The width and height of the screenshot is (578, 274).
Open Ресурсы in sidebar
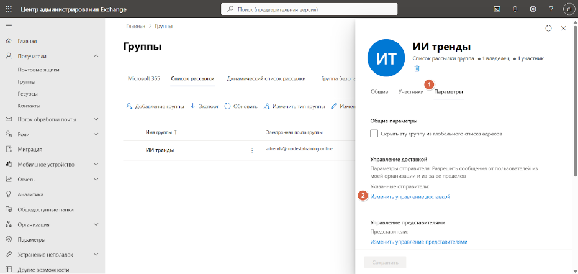coord(28,94)
